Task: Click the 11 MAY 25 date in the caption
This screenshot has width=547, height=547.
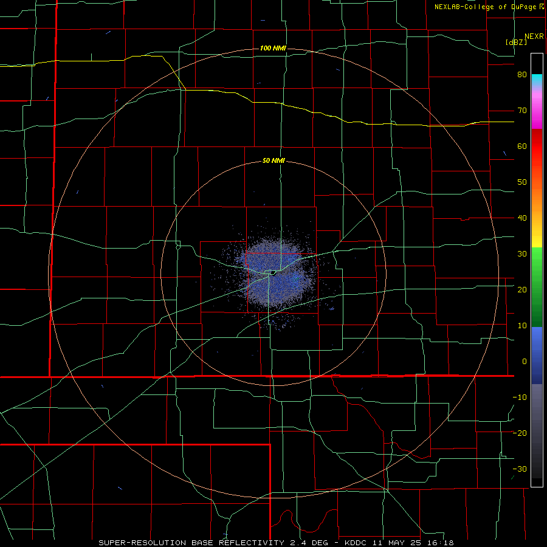Action: pyautogui.click(x=398, y=543)
